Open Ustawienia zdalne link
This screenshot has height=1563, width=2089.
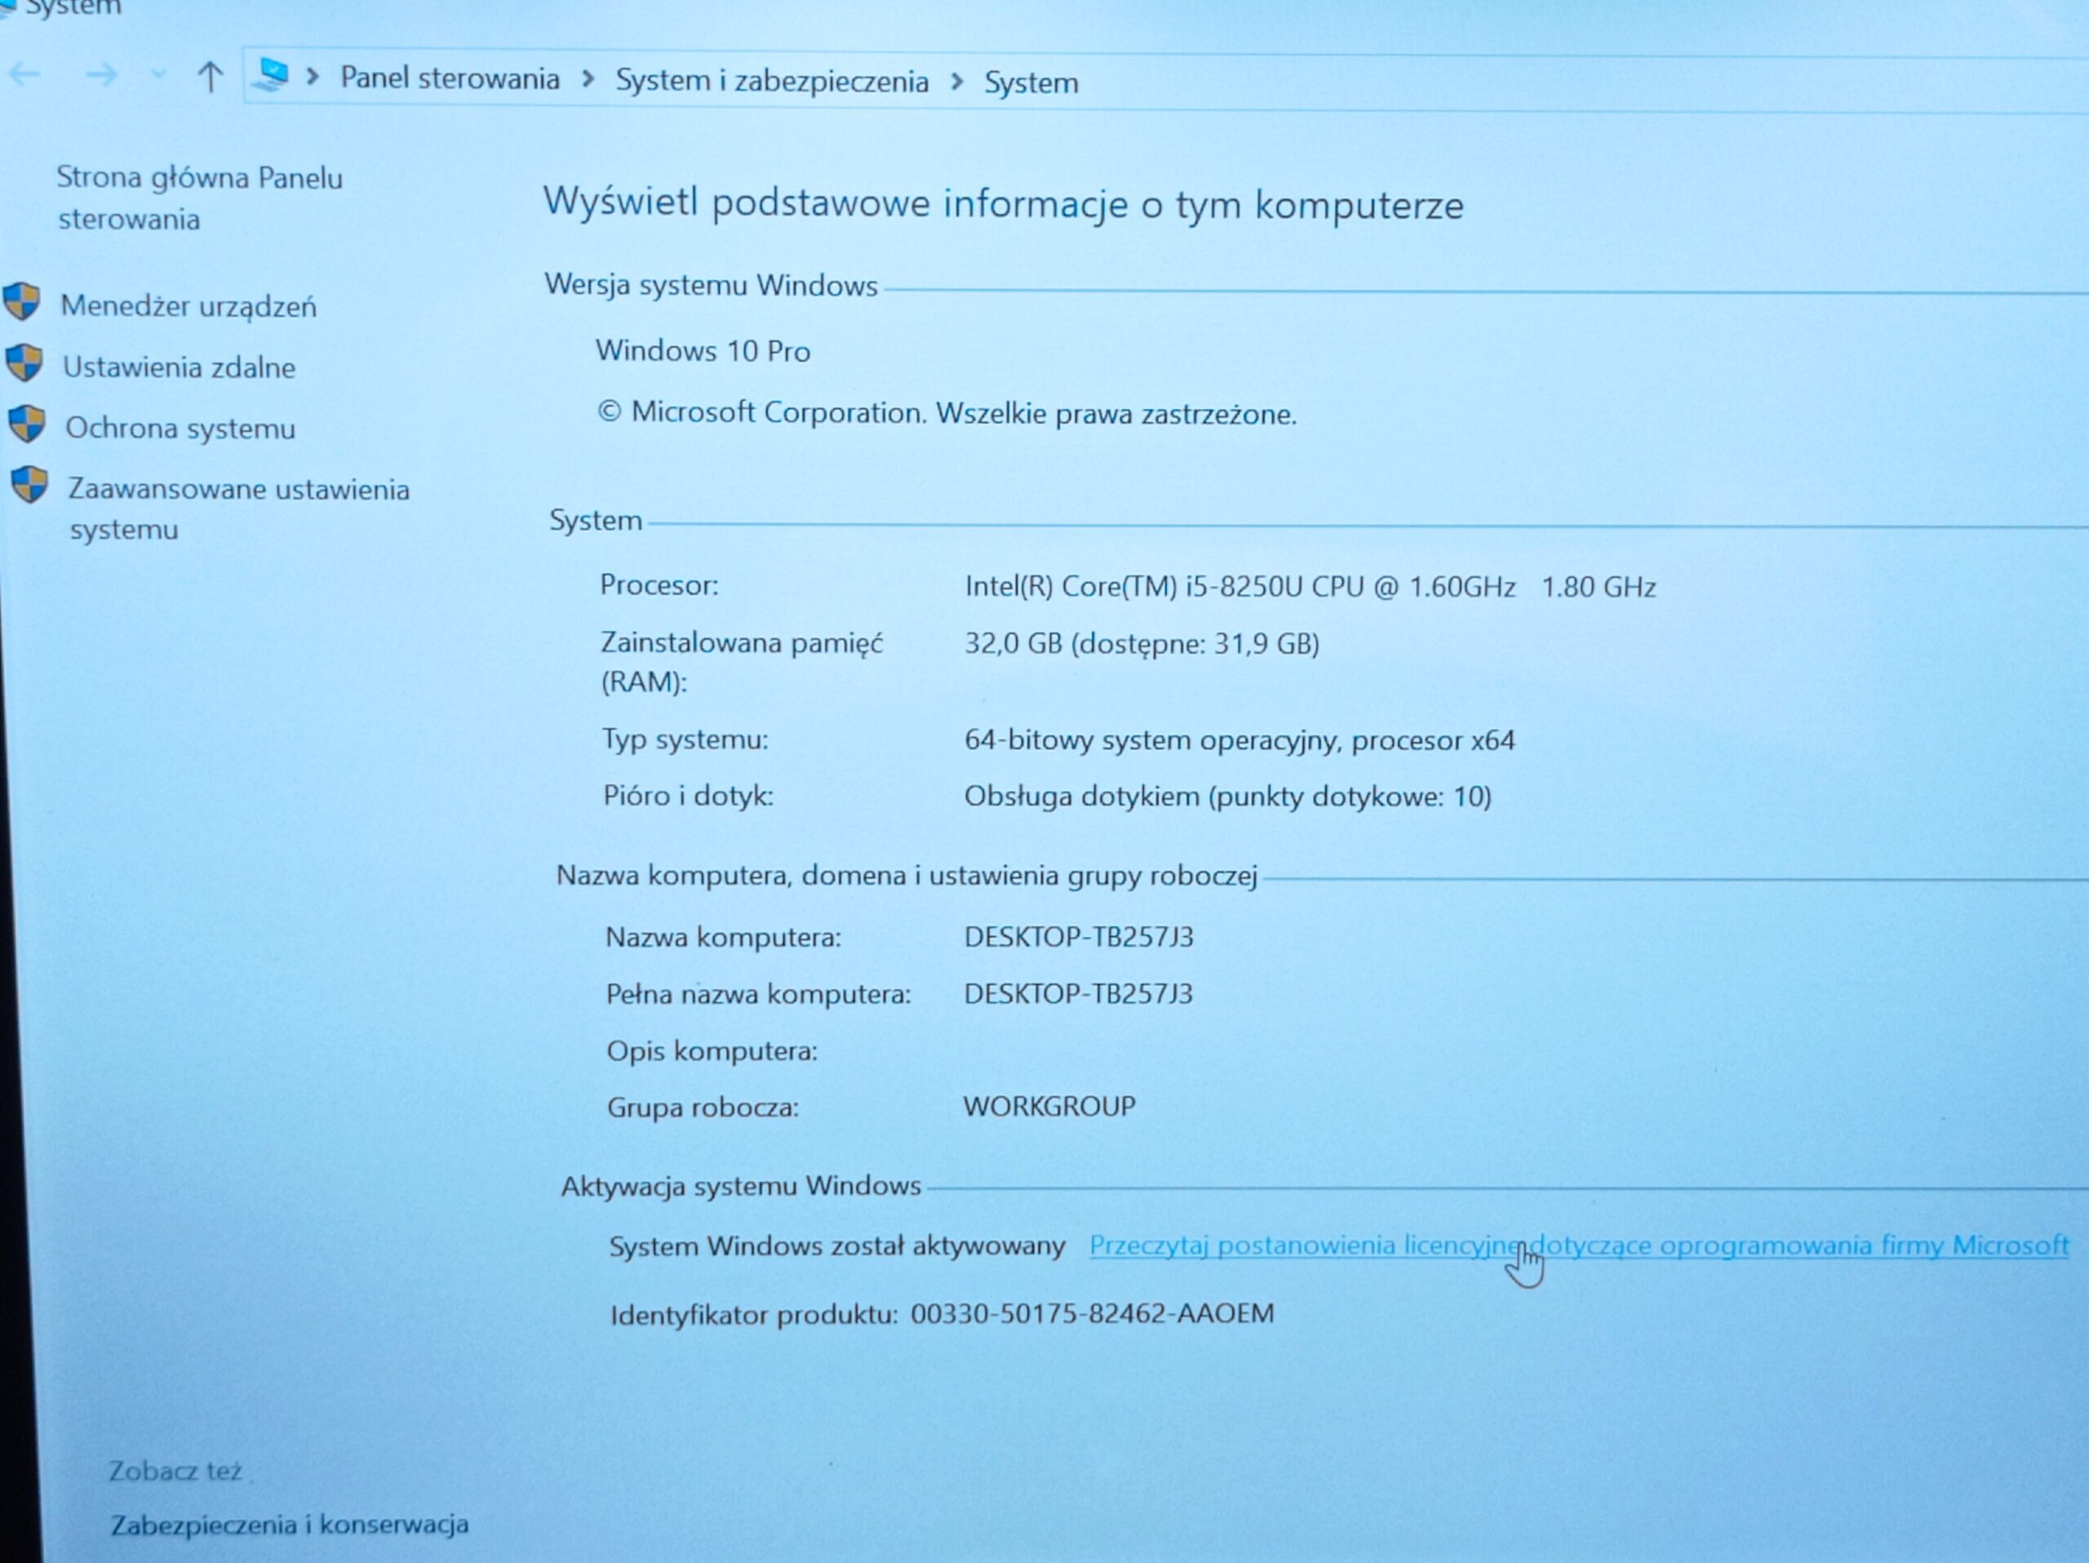point(179,367)
